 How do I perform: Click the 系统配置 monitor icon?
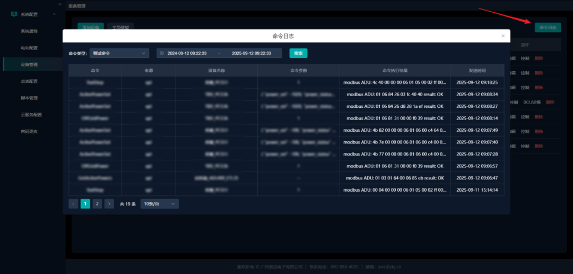[x=14, y=14]
